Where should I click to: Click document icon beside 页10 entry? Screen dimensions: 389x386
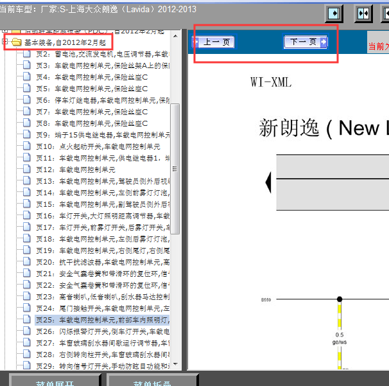[27, 146]
